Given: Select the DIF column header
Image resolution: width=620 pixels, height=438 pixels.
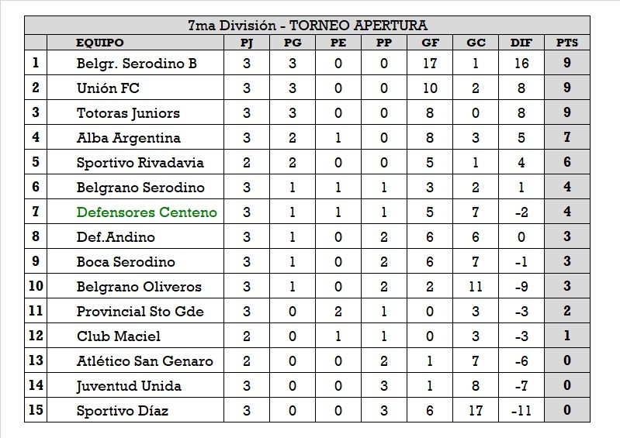Looking at the screenshot, I should [521, 43].
